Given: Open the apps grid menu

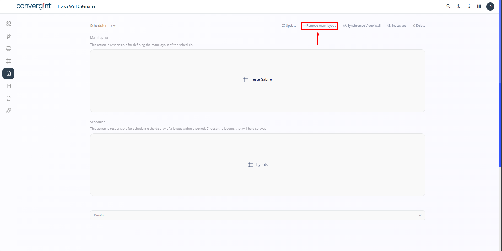Looking at the screenshot, I should click(x=479, y=6).
